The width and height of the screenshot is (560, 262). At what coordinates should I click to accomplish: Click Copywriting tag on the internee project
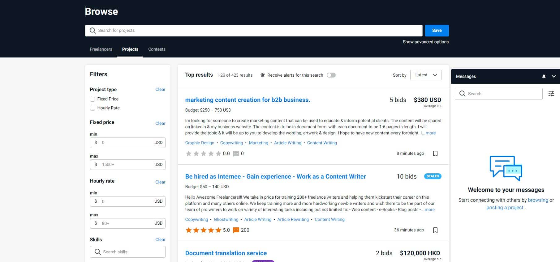click(196, 219)
